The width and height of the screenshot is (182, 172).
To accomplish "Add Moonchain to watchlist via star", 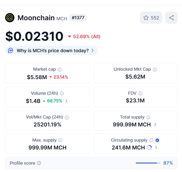I will pyautogui.click(x=151, y=18).
